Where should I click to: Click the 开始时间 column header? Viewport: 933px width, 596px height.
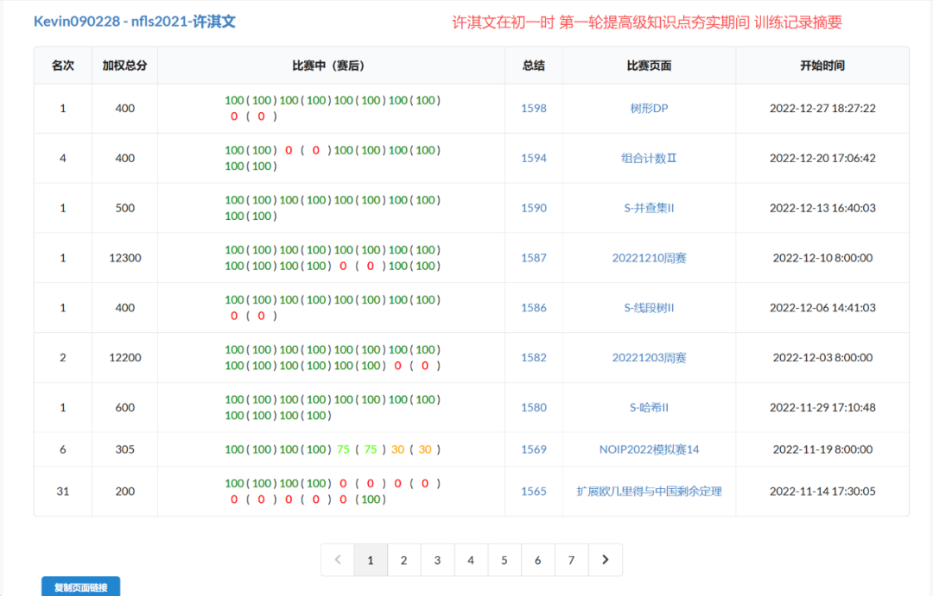tap(822, 66)
